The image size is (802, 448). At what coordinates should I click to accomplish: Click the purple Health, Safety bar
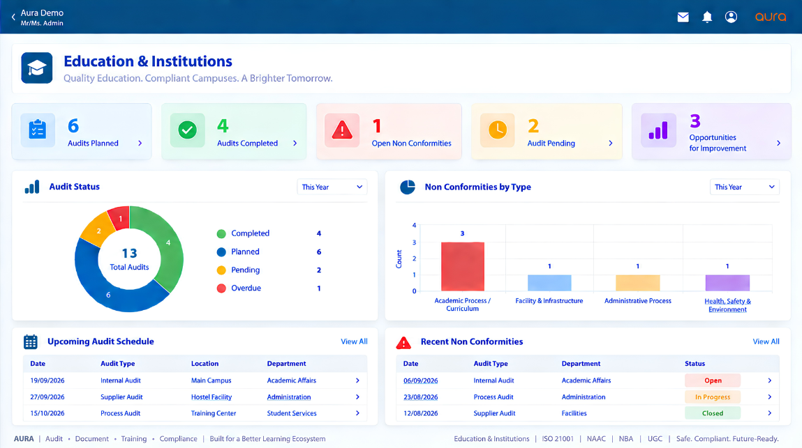(x=727, y=283)
